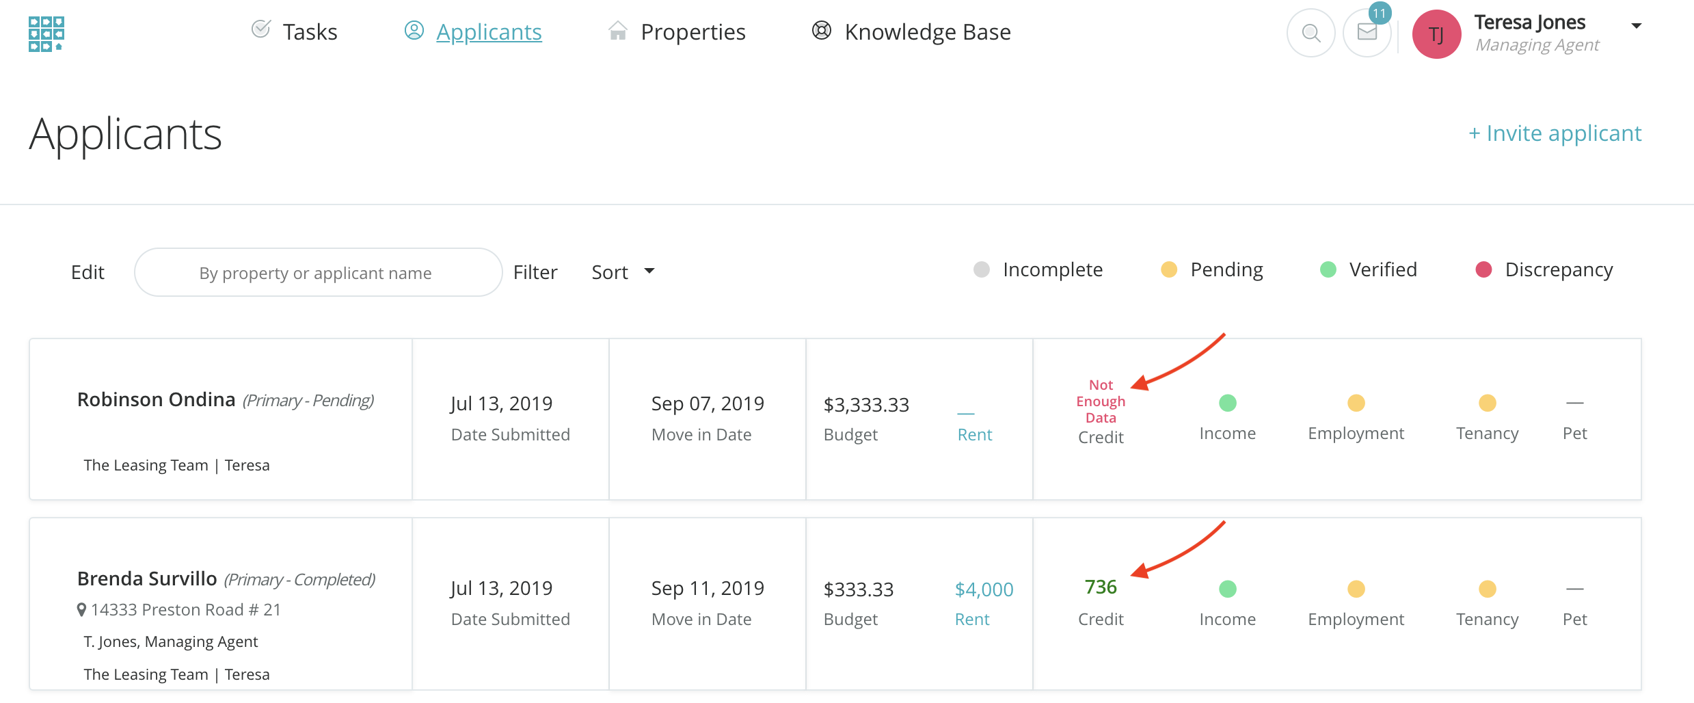
Task: Click the Invite applicant link
Action: click(x=1555, y=133)
